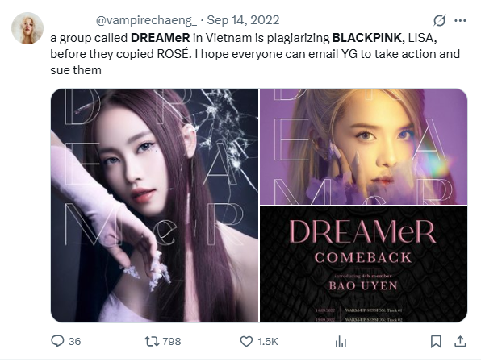Open the author's profile avatar
481x362 pixels.
27,28
